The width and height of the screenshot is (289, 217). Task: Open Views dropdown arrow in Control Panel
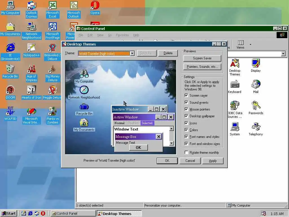[x=250, y=44]
